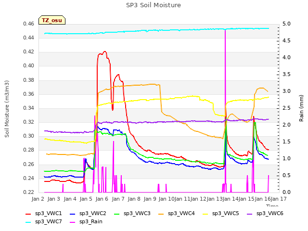The image size is (308, 231).
Task: Click yellow swatch next to sp3_VWC5
Action: coord(205,214)
